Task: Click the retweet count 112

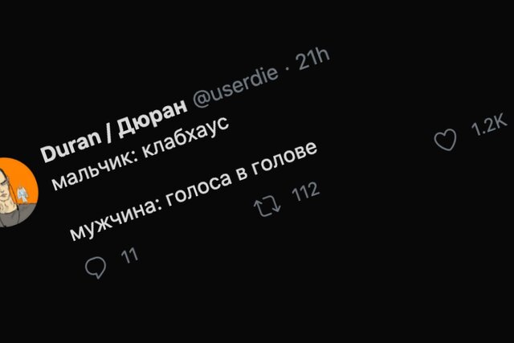Action: pos(305,193)
